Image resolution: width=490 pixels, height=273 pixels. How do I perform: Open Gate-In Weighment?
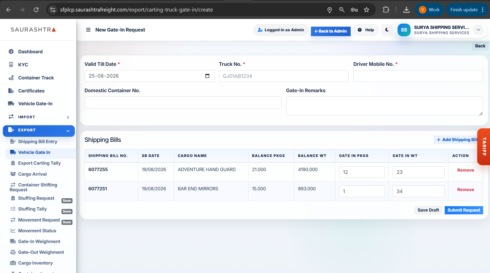39,241
